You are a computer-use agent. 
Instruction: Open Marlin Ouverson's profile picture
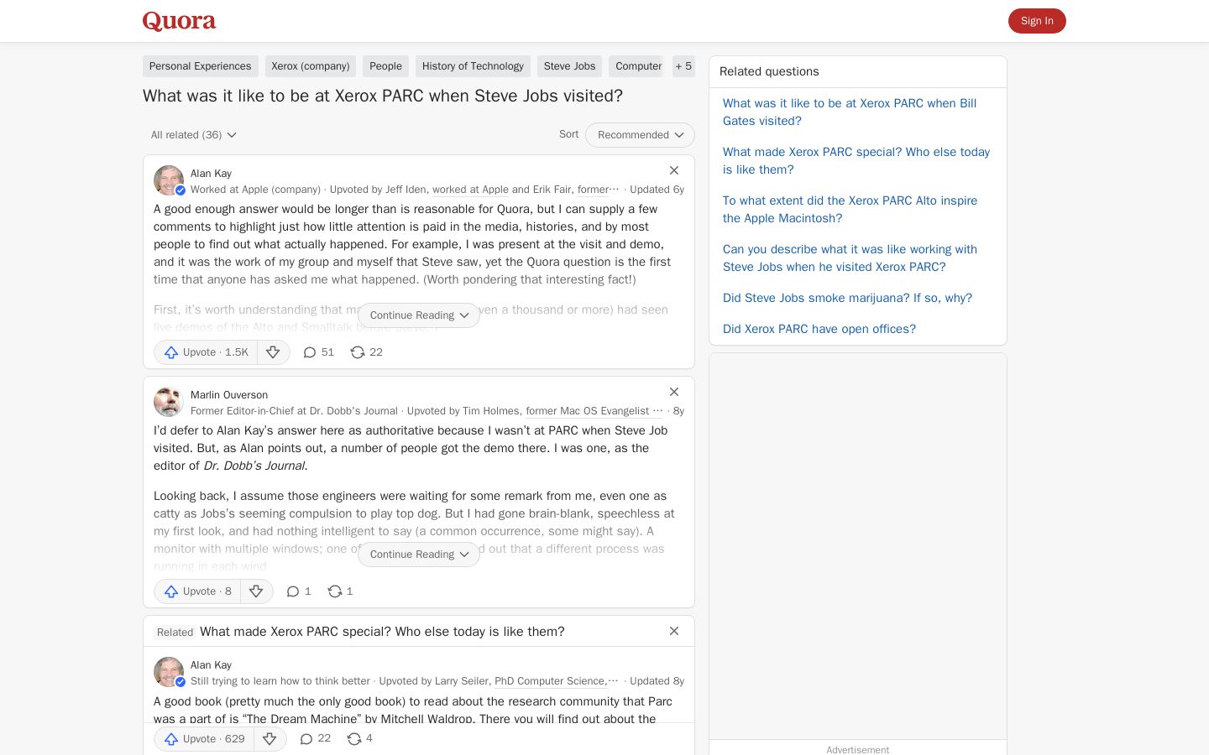point(169,402)
